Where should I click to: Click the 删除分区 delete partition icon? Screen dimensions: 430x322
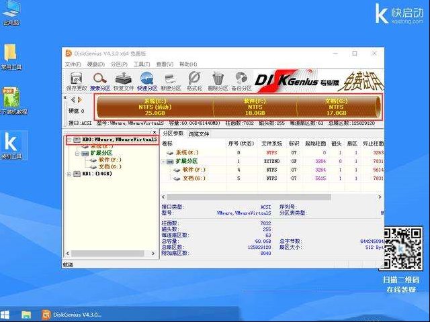coord(218,80)
